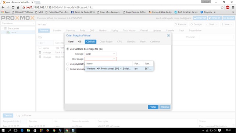Click the browser reload icon
The width and height of the screenshot is (236, 133).
pos(13,7)
